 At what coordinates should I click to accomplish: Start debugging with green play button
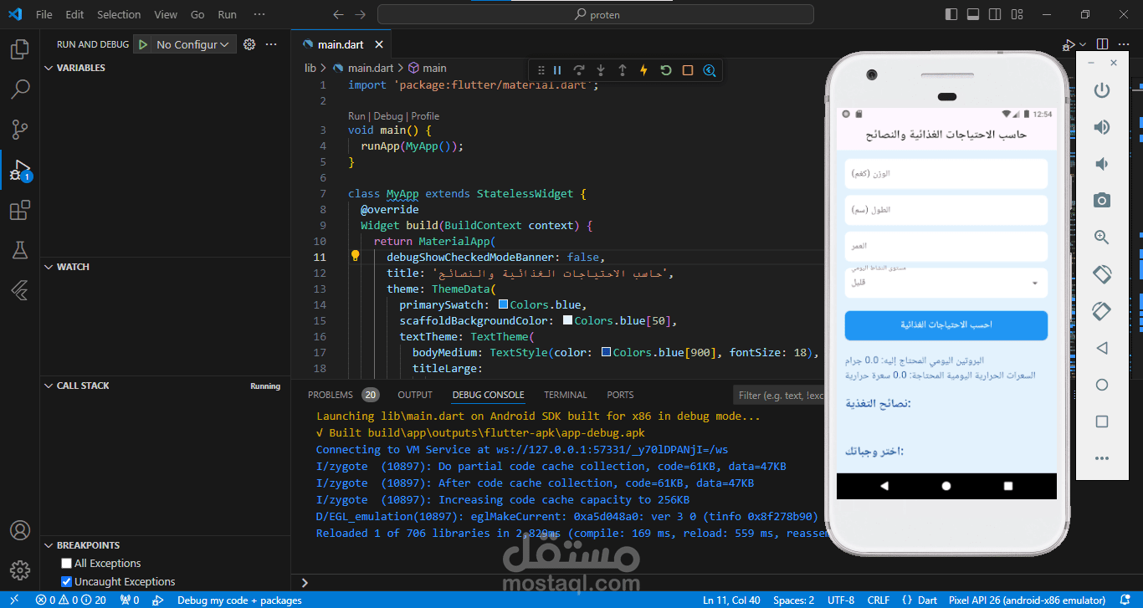[x=143, y=44]
